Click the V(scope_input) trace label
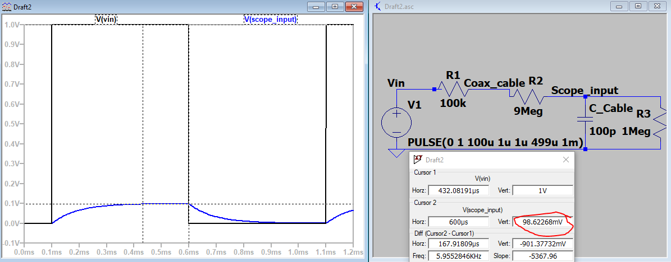This screenshot has height=262, width=671. pos(270,19)
